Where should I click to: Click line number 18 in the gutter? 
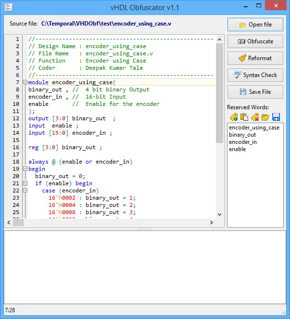[16, 162]
